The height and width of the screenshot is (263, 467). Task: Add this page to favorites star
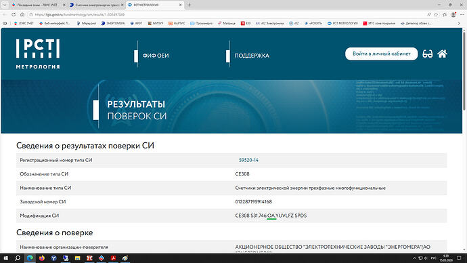[436, 15]
